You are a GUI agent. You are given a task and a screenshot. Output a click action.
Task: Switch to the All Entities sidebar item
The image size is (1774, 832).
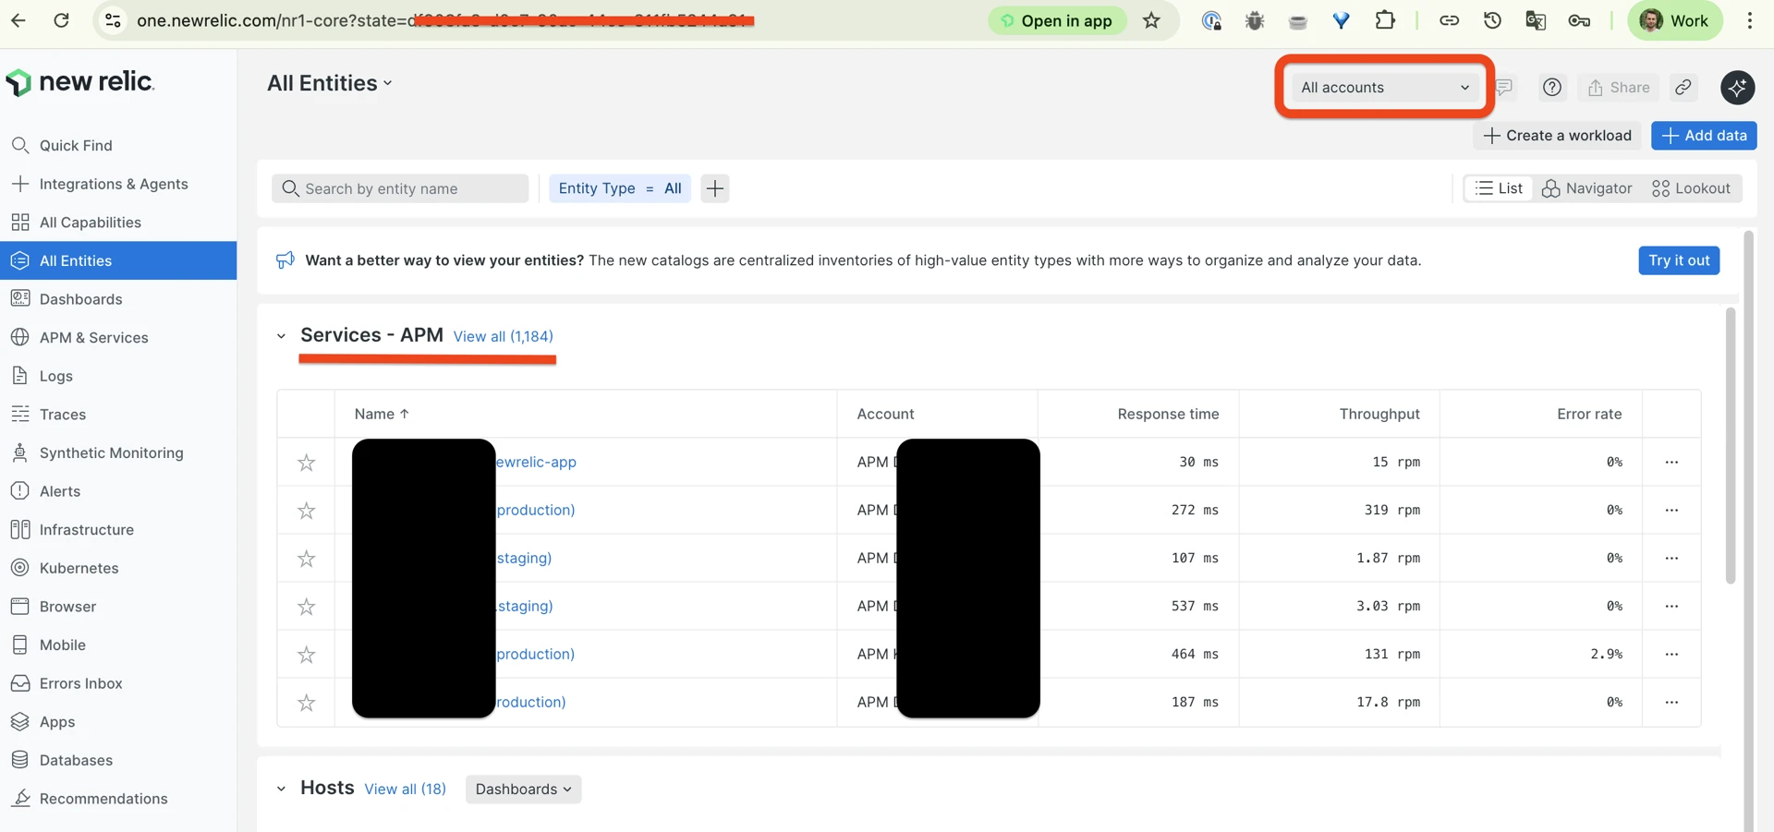tap(74, 260)
